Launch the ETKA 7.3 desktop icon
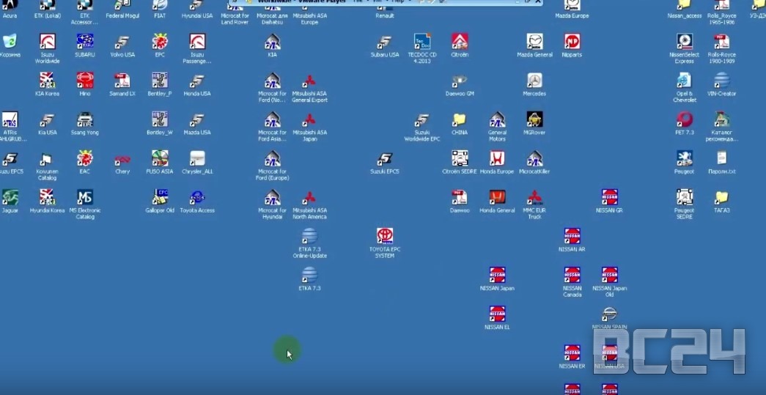 (x=309, y=275)
